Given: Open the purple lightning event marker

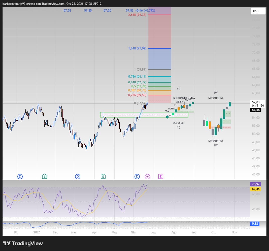Looking at the screenshot, I should coord(148,176).
